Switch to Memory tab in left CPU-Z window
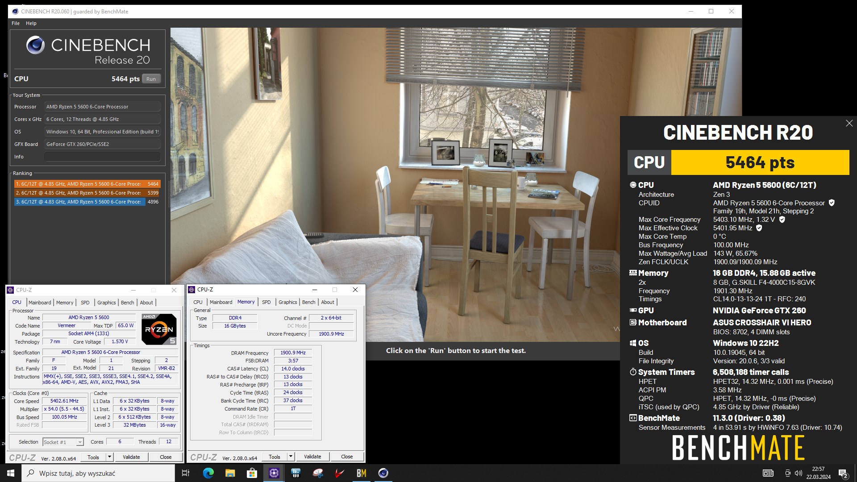 (x=65, y=303)
